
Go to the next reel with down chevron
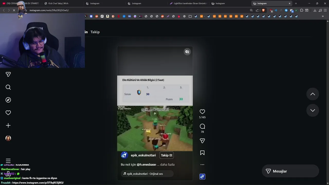pyautogui.click(x=313, y=110)
